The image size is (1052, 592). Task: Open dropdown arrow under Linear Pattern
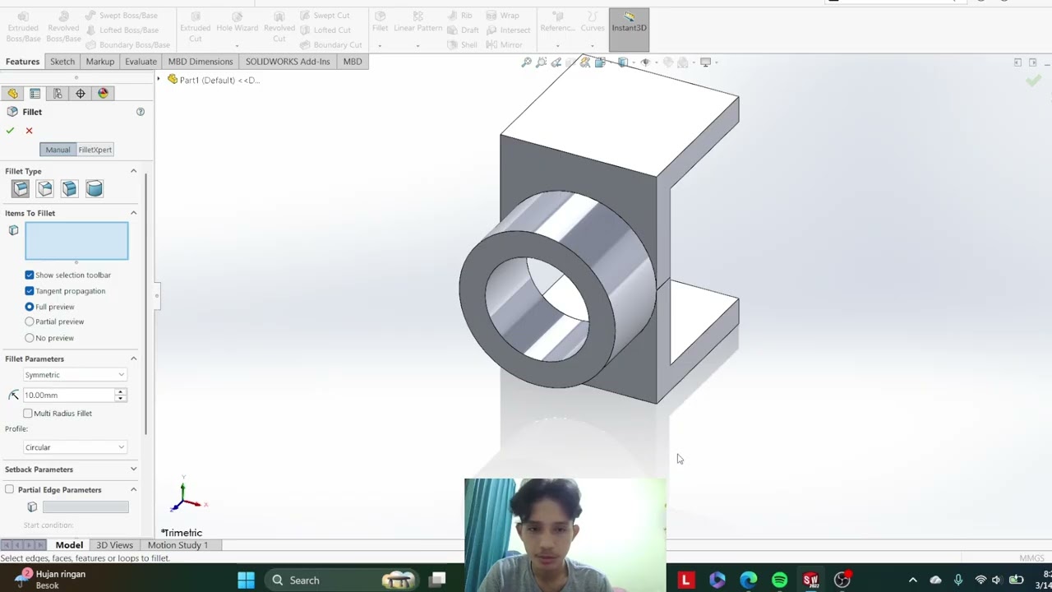[x=418, y=45]
